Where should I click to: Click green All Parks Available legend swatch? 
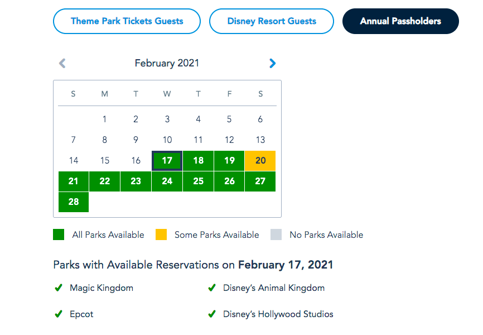pyautogui.click(x=59, y=235)
